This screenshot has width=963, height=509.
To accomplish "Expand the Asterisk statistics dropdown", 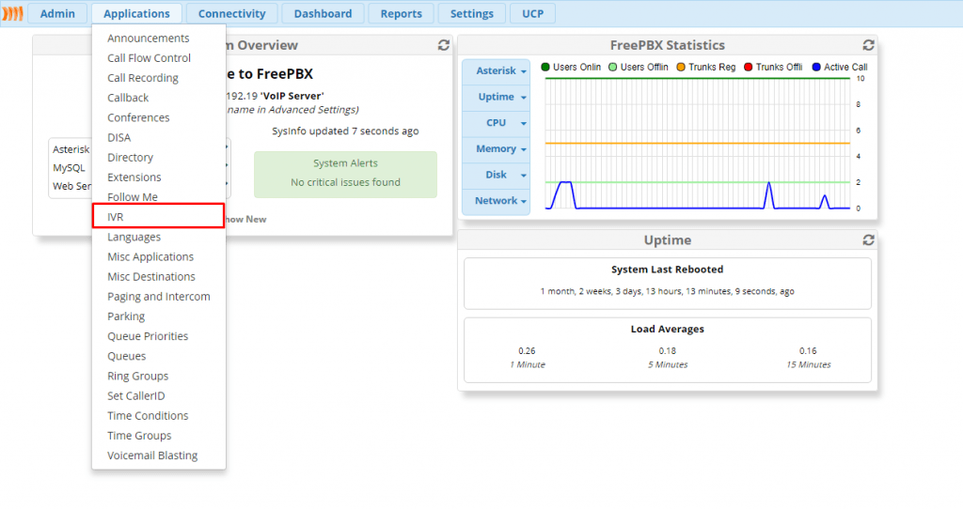I will pyautogui.click(x=497, y=71).
